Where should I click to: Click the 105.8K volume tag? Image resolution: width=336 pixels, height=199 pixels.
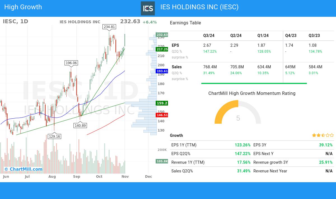pos(162,161)
